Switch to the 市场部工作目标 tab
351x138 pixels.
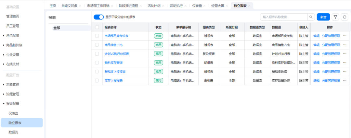coord(98,6)
